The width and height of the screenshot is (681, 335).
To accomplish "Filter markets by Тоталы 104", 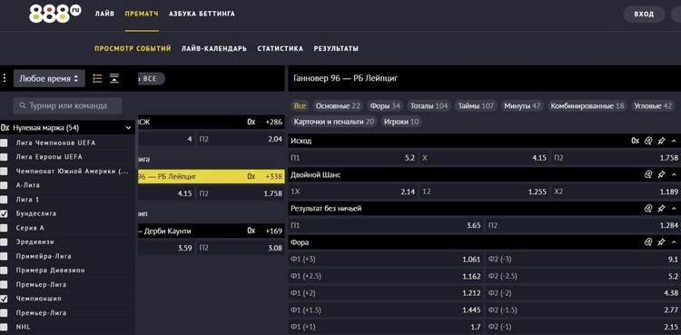I will coord(429,106).
